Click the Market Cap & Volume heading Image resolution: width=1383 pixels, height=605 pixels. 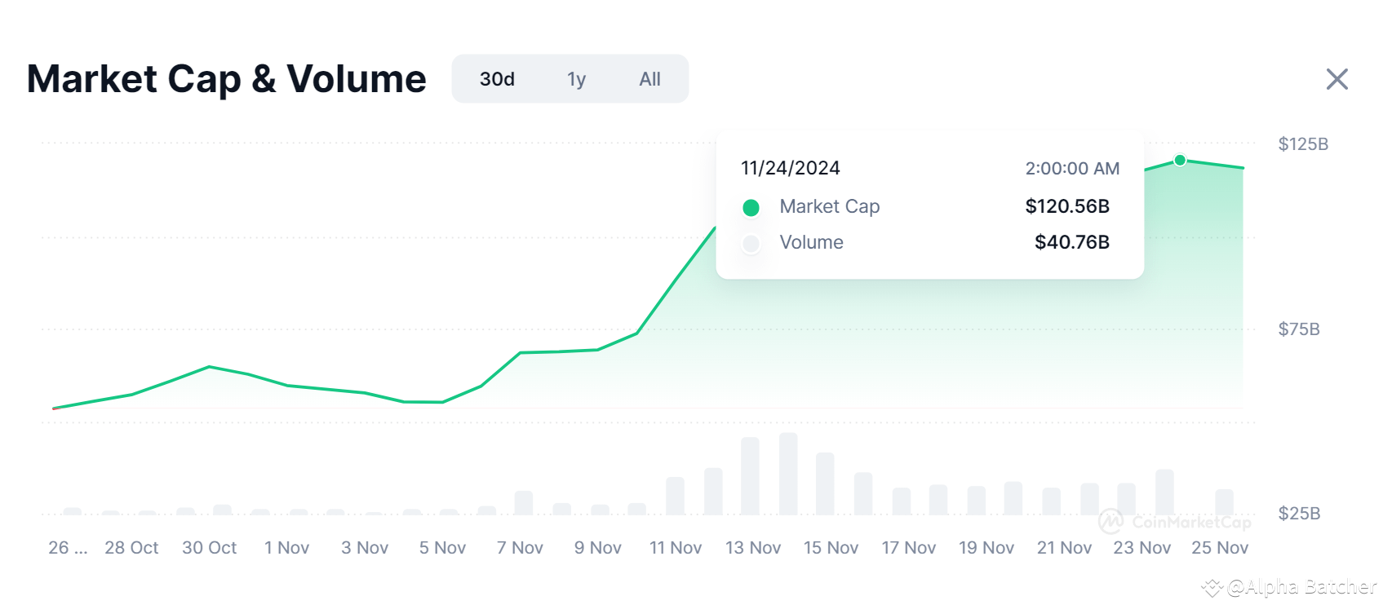[x=226, y=79]
